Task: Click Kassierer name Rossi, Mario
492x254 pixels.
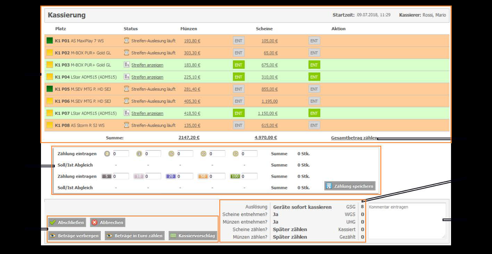Action: coord(435,15)
